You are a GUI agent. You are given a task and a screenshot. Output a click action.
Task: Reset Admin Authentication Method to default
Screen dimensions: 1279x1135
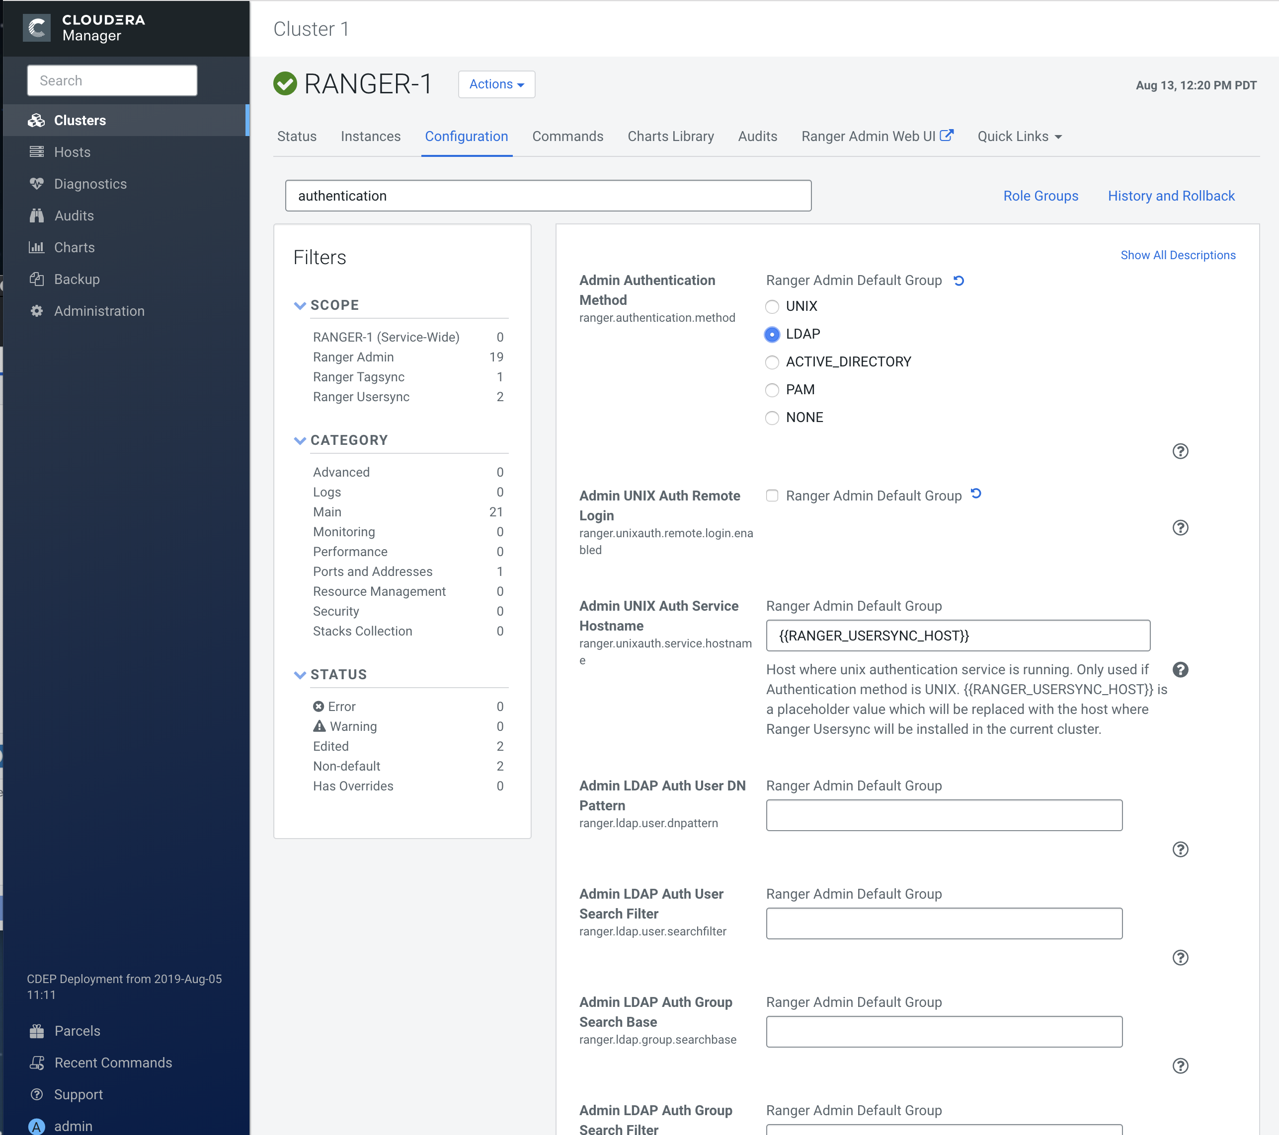point(959,281)
